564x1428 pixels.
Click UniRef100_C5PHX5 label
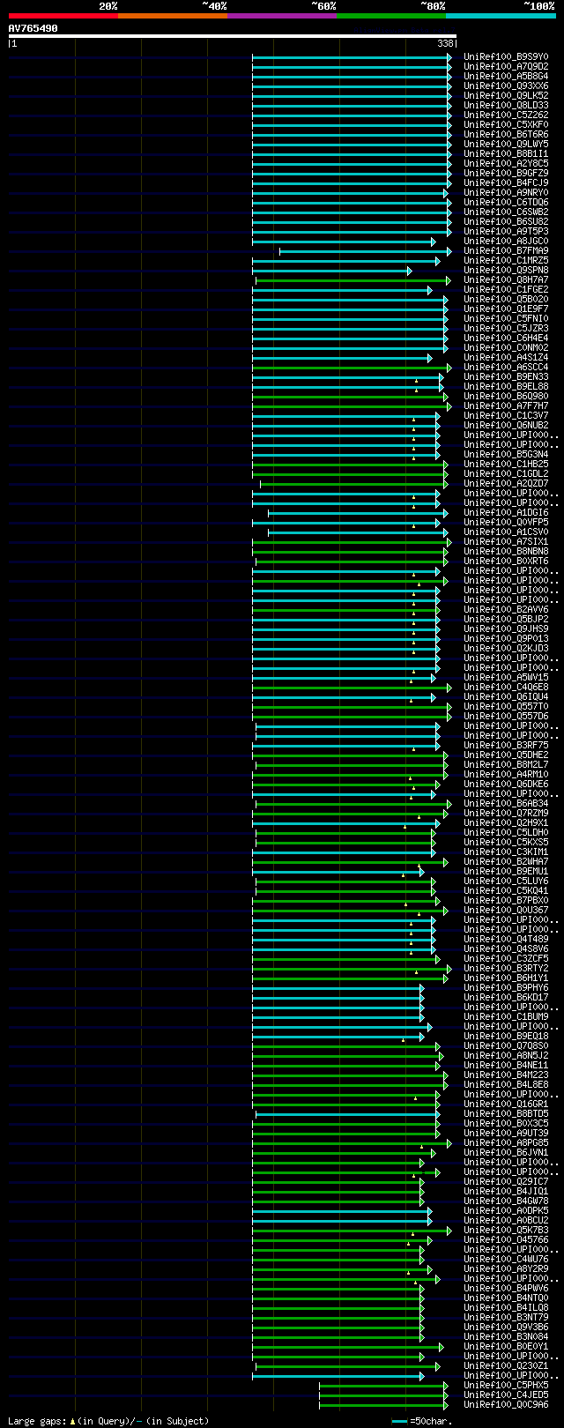[506, 1386]
